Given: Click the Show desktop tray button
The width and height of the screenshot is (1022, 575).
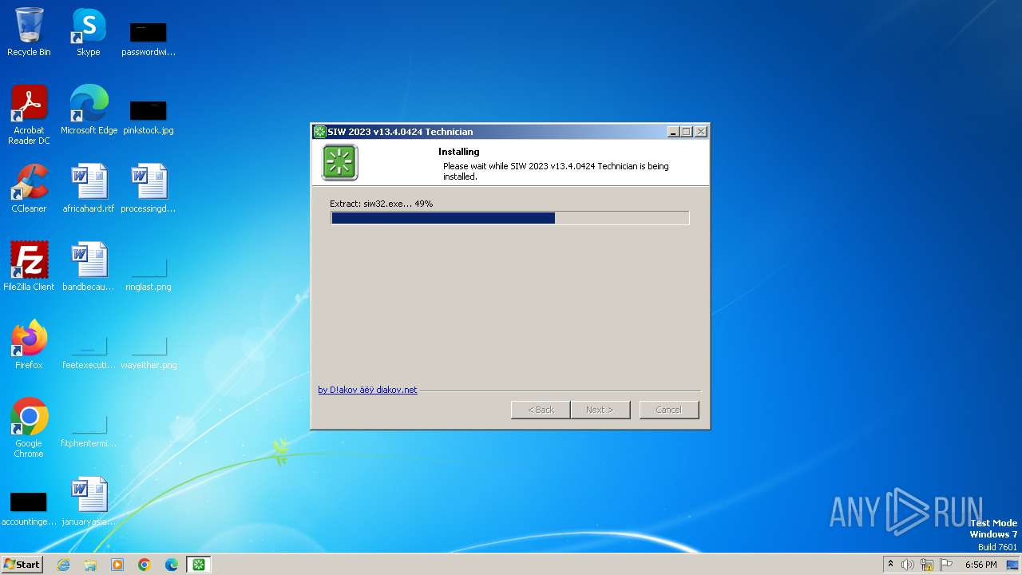Looking at the screenshot, I should [x=1013, y=565].
